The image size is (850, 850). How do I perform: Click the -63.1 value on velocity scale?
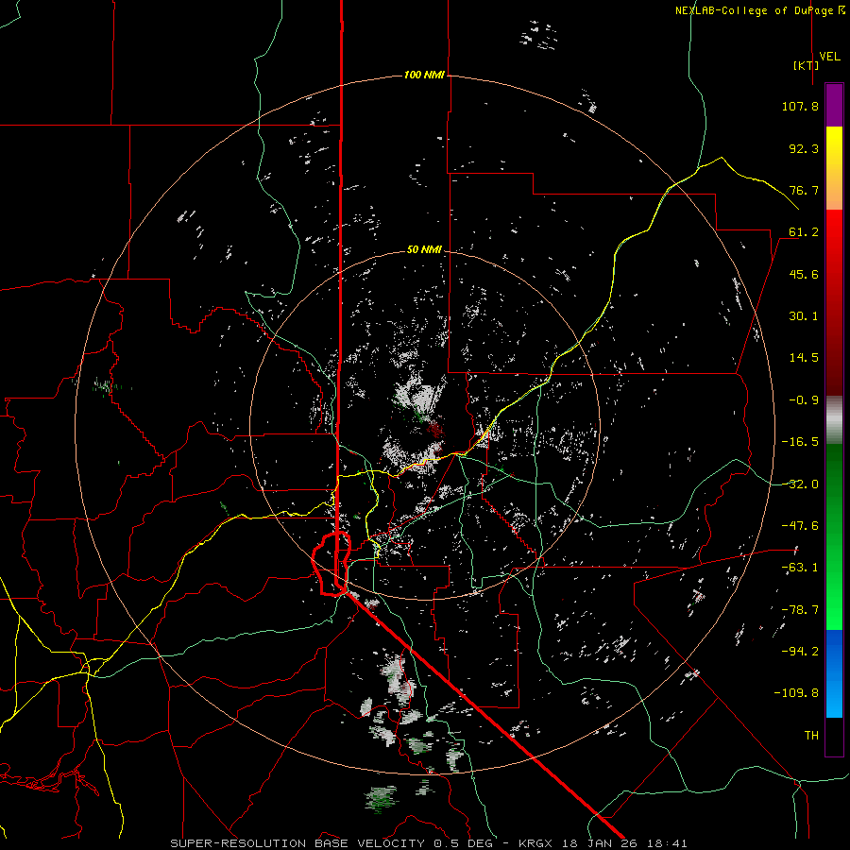tap(800, 568)
